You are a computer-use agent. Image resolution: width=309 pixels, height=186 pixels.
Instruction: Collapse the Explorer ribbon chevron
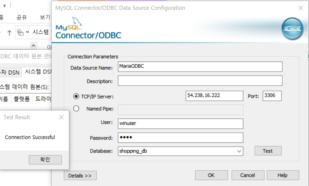click(x=33, y=46)
